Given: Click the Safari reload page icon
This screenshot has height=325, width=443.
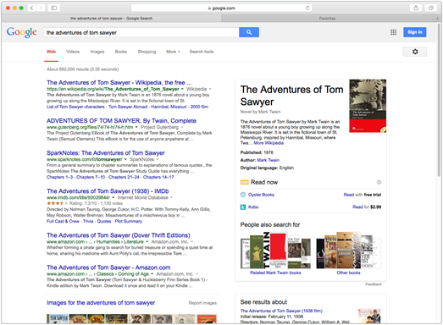Looking at the screenshot, I should coord(307,8).
